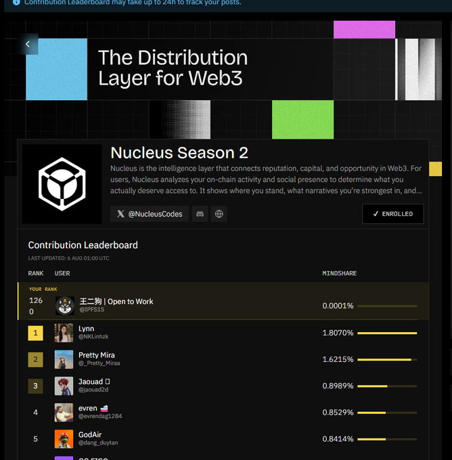Go back using the left chevron button
The image size is (452, 460).
pyautogui.click(x=28, y=44)
